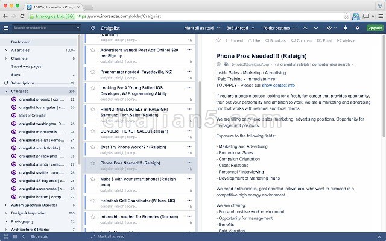Click Shortcuts in bottom bar

(39, 237)
